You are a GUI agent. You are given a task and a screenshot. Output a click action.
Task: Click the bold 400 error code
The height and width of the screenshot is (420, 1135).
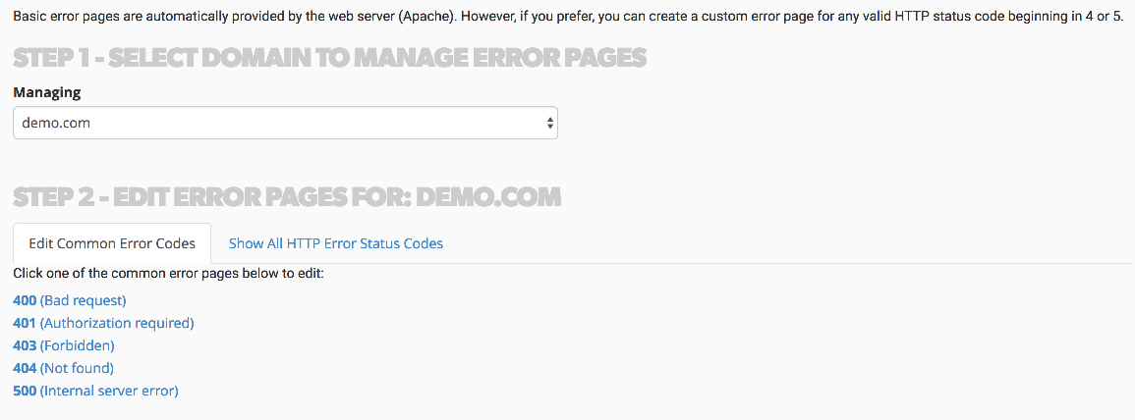click(x=25, y=300)
